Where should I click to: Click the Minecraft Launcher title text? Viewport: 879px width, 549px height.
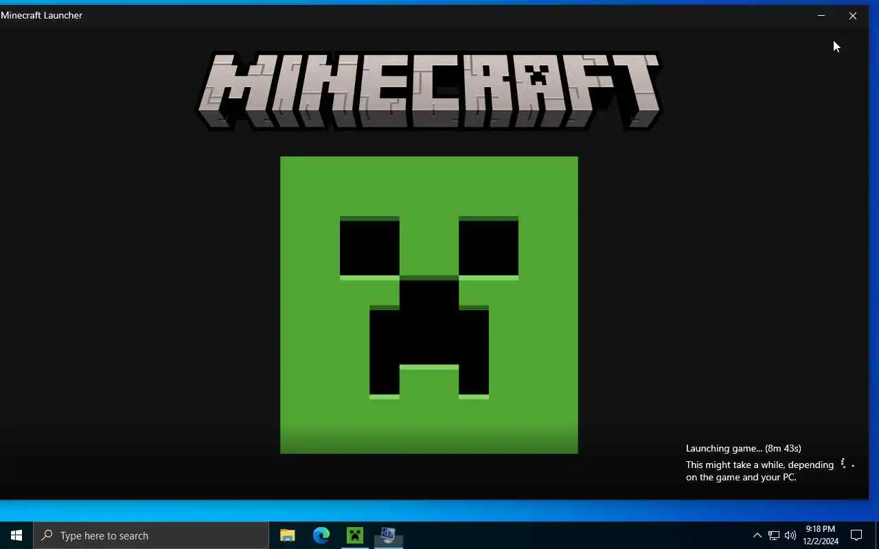(42, 15)
